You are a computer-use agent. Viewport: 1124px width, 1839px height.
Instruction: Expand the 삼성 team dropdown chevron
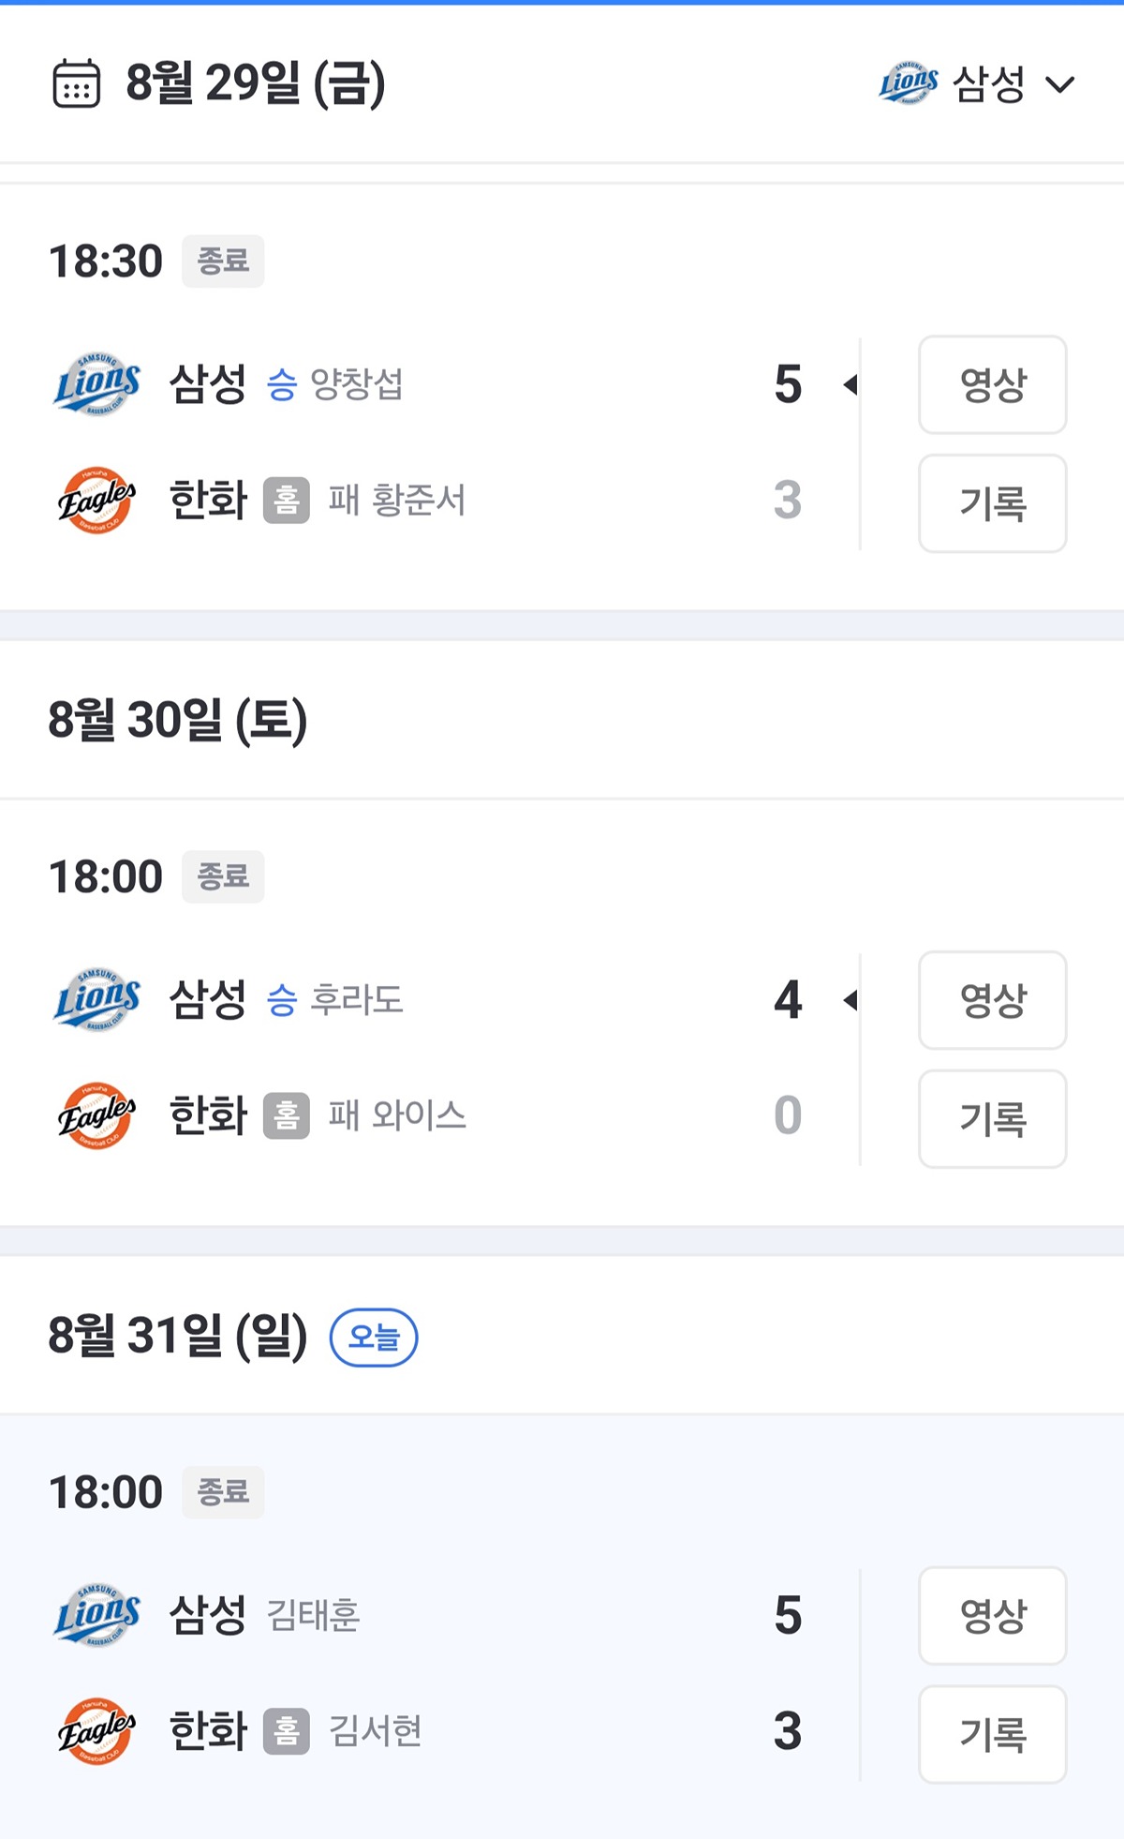(1059, 85)
